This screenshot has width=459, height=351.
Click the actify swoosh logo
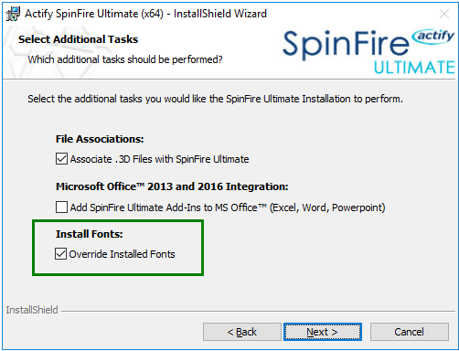pyautogui.click(x=432, y=37)
